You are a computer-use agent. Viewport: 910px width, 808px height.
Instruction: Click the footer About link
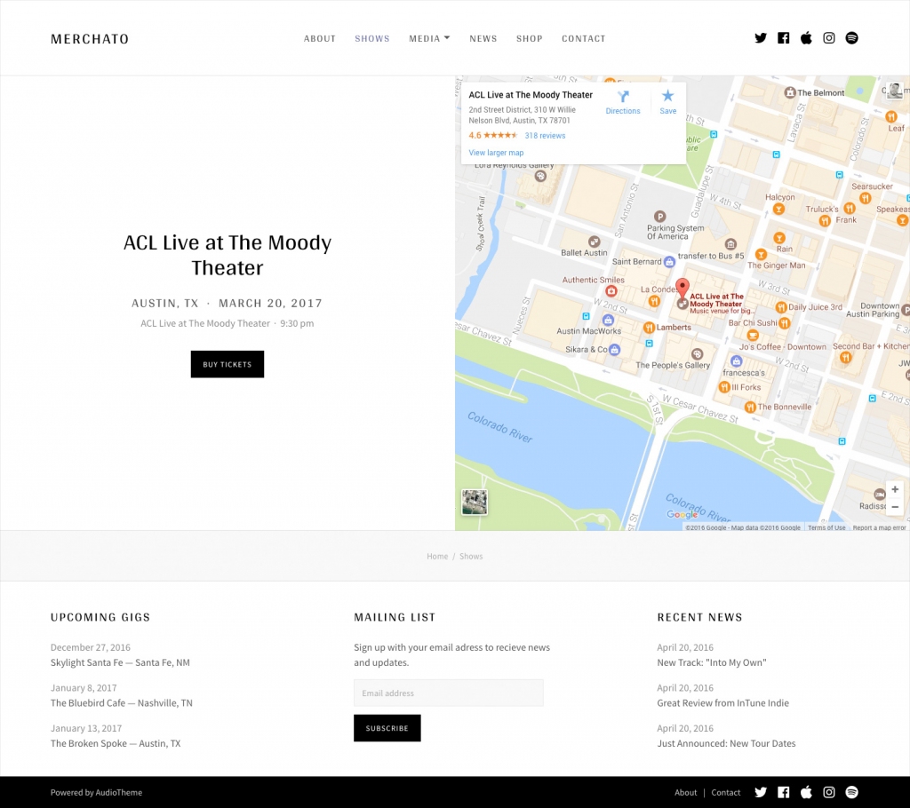(x=685, y=792)
